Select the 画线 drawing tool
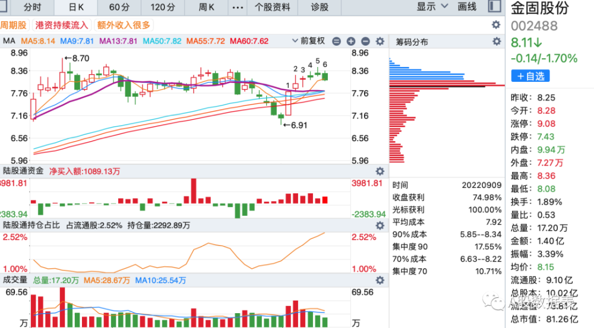594x328 pixels. (467, 7)
